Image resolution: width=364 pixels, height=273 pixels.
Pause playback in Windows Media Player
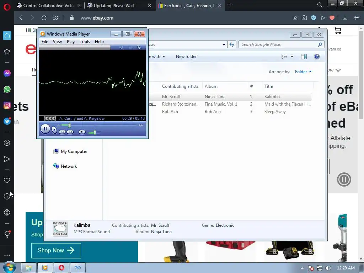pyautogui.click(x=45, y=129)
